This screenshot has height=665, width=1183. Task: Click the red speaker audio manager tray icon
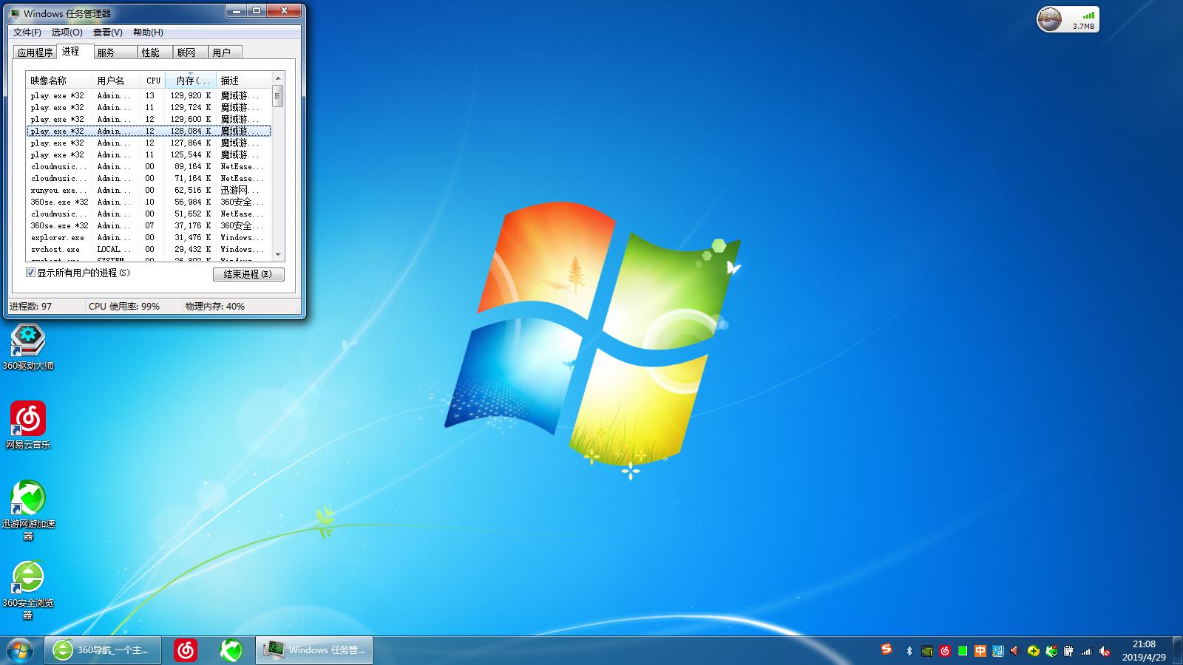coord(1016,651)
